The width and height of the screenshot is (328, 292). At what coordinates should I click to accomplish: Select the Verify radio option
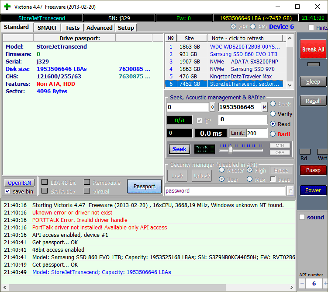pyautogui.click(x=273, y=114)
